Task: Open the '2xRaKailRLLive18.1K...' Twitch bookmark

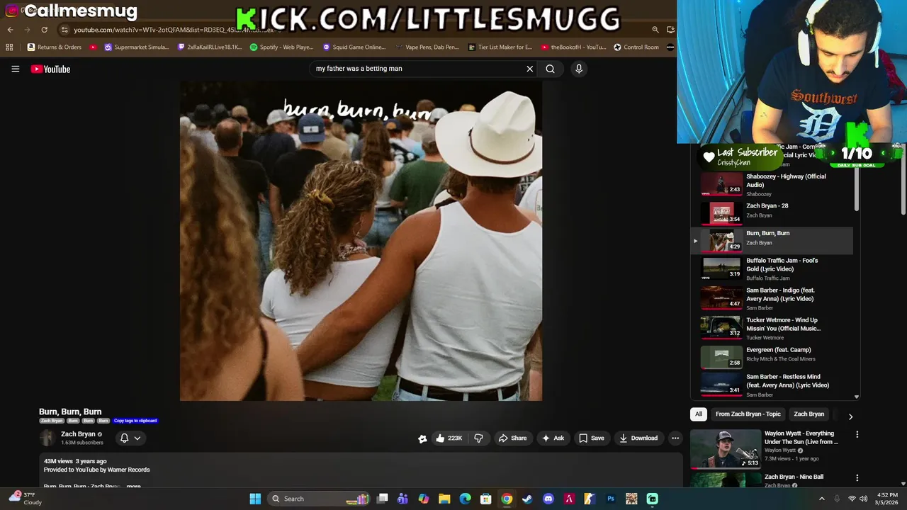Action: coord(210,47)
